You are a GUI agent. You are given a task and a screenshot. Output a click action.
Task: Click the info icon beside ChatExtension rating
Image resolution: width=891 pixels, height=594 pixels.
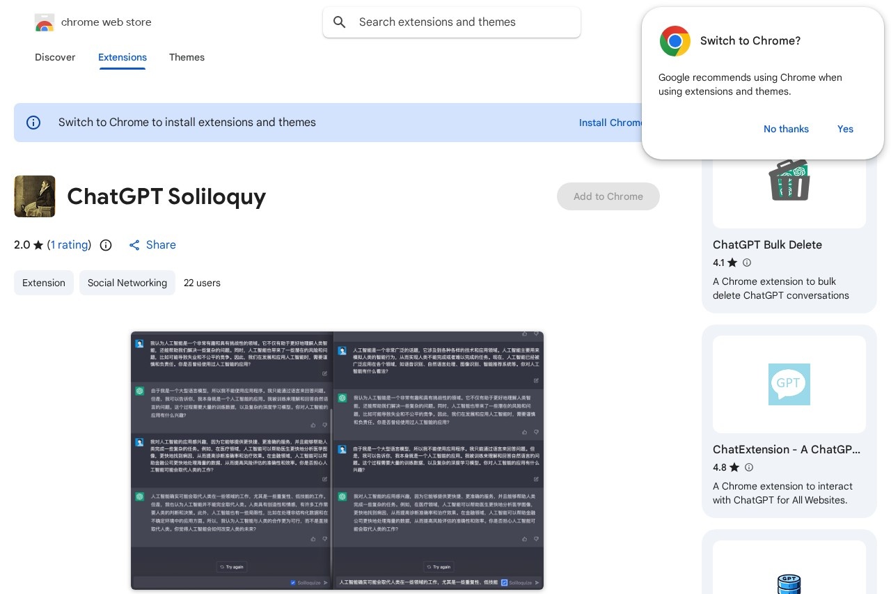[x=749, y=467]
